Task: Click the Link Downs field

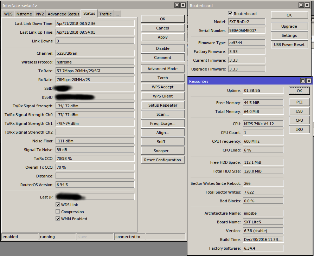Action: (95, 41)
